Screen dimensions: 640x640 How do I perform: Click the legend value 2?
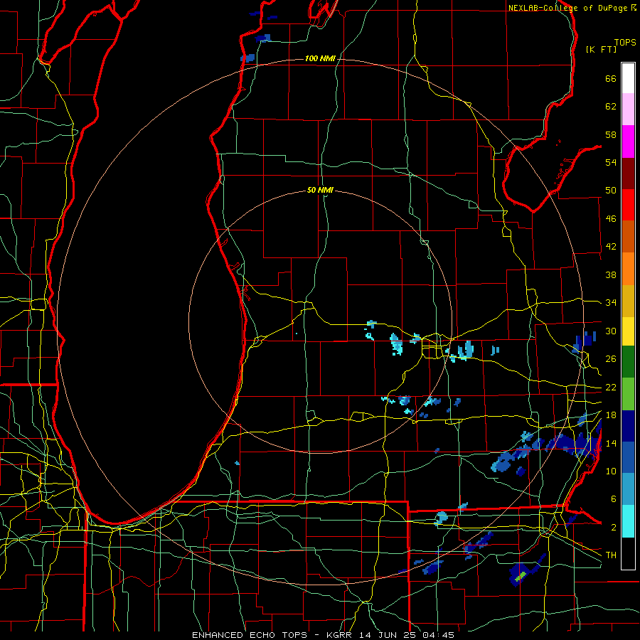coord(614,528)
